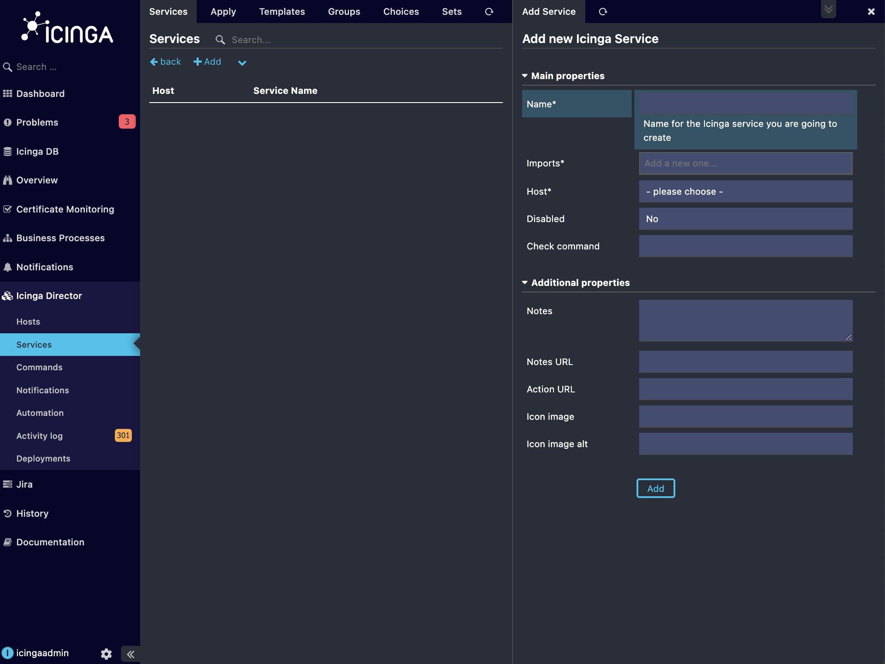This screenshot has width=885, height=664.
Task: Click the Dashboard grid icon
Action: click(7, 93)
